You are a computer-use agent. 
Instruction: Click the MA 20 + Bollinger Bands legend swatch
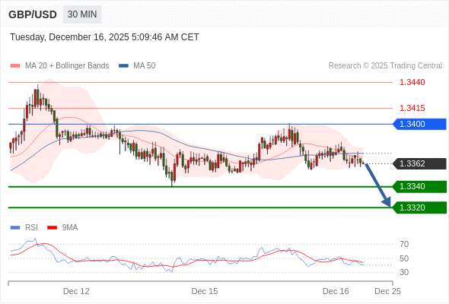pos(15,66)
